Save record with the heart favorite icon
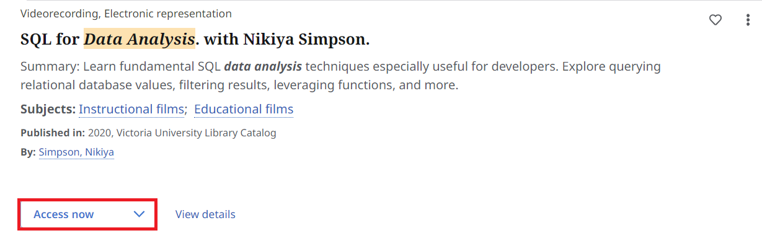Viewport: 762px width, 246px height. tap(715, 20)
